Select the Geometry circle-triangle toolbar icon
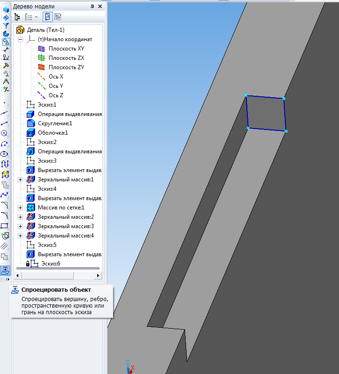The image size is (339, 374). (x=6, y=42)
